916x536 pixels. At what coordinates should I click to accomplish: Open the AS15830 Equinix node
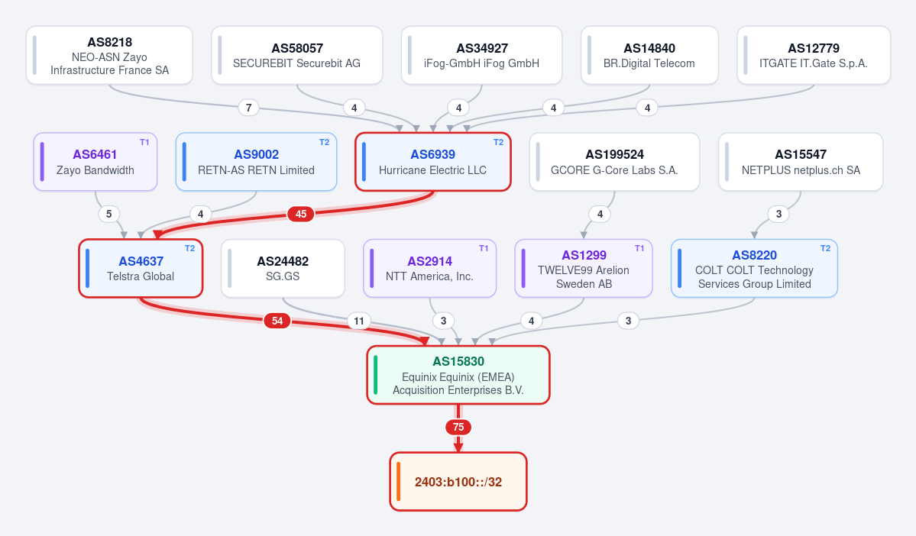458,375
